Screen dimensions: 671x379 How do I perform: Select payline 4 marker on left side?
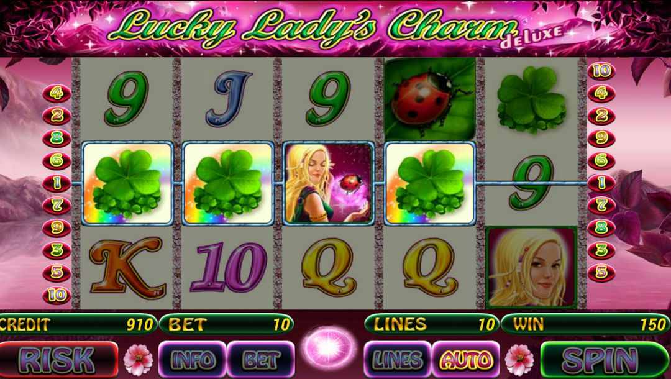[57, 93]
